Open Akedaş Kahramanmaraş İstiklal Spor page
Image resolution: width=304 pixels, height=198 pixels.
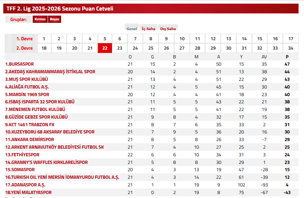pyautogui.click(x=50, y=72)
